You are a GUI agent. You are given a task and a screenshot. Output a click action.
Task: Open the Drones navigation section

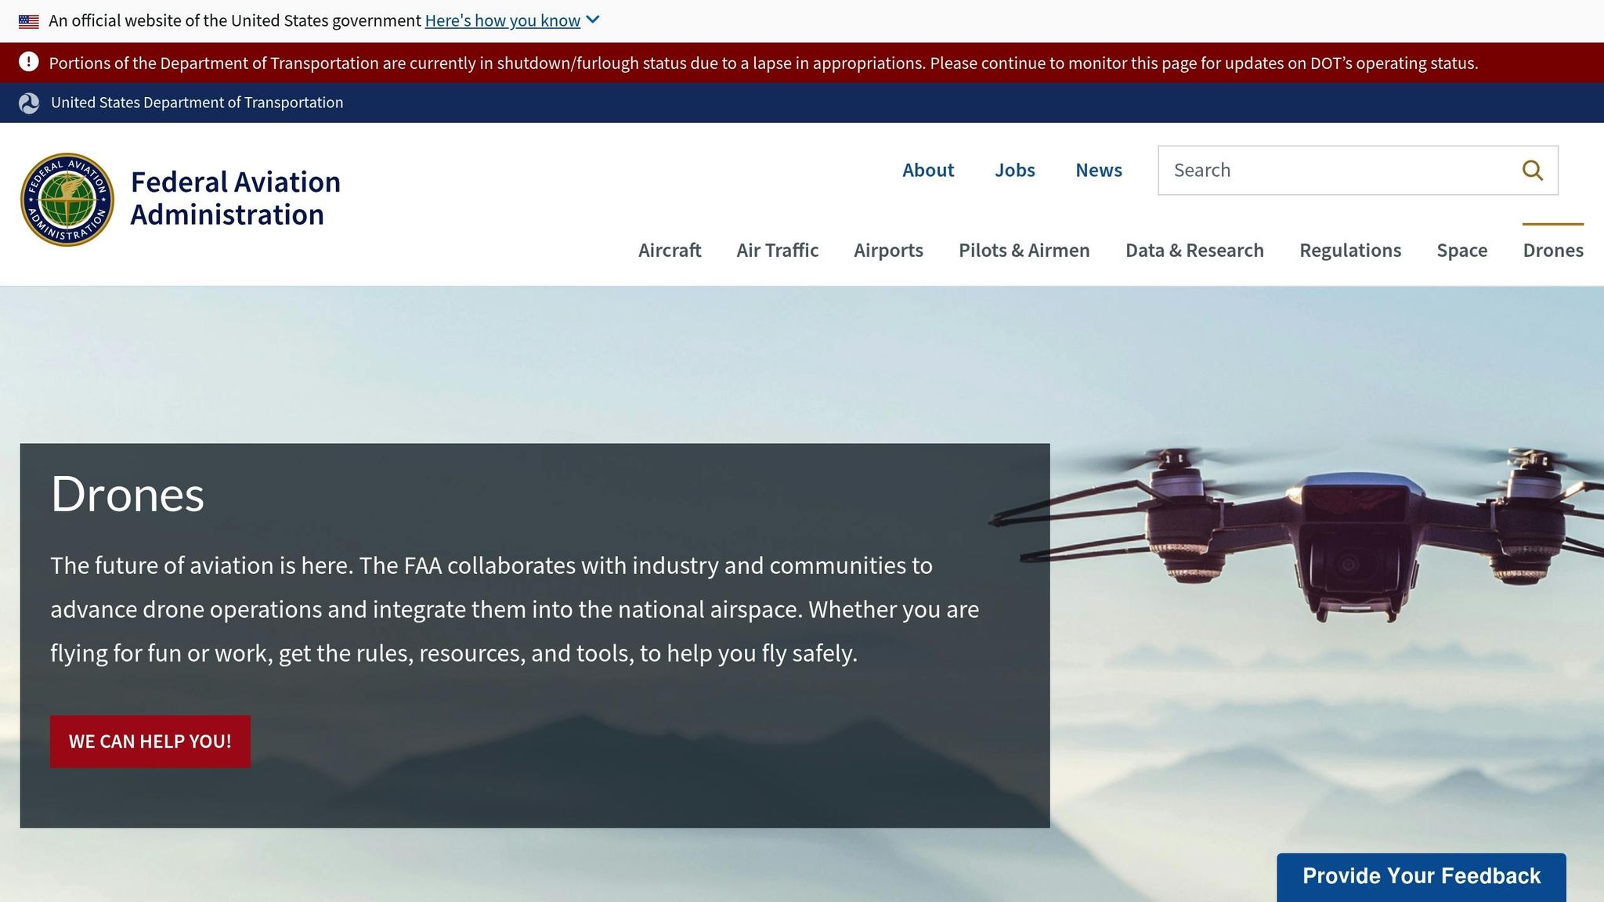click(1553, 250)
